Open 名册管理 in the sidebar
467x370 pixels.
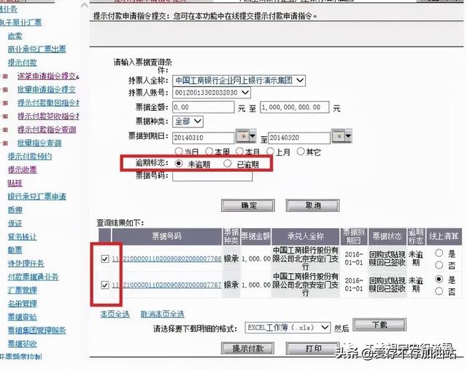[x=23, y=304]
